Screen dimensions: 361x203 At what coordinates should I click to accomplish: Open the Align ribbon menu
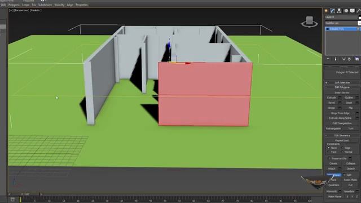coord(70,5)
